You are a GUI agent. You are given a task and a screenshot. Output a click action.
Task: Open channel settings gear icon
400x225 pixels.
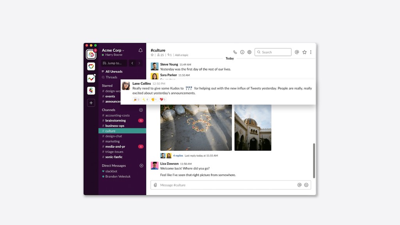(x=249, y=52)
